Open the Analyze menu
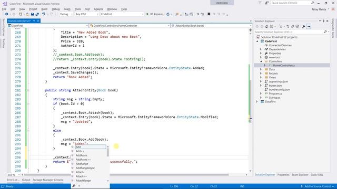The image size is (337, 189). point(98,9)
